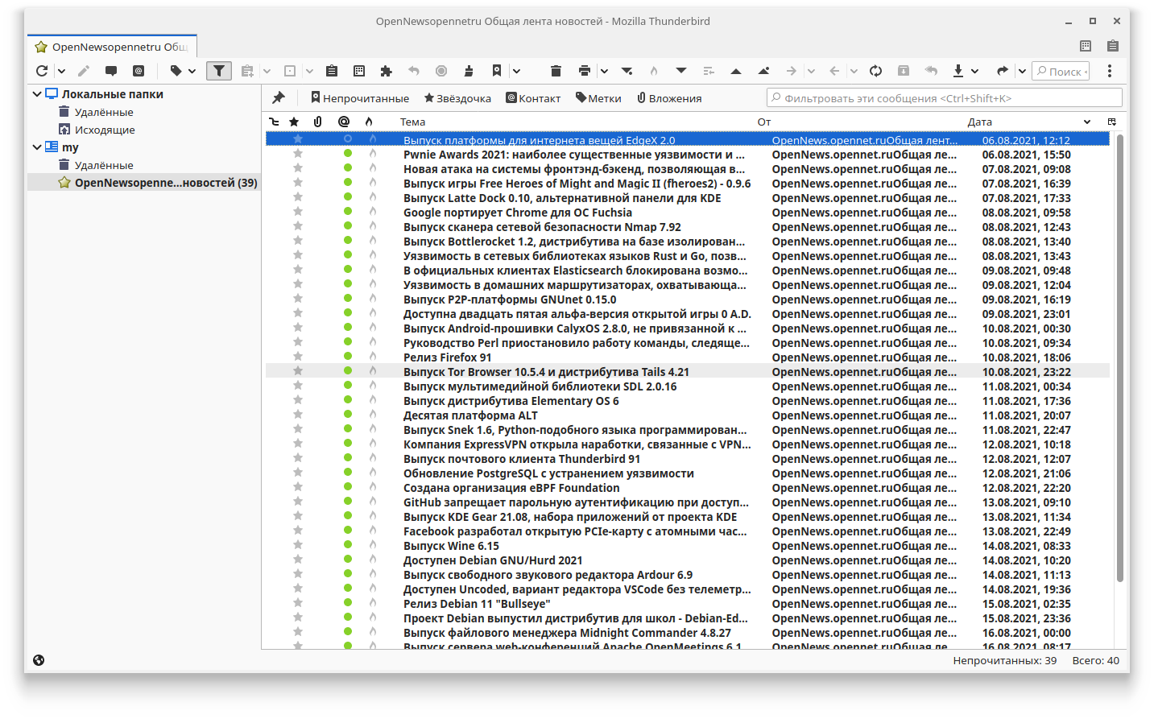The width and height of the screenshot is (1154, 723).
Task: Click the circular sync arrows icon
Action: click(876, 71)
